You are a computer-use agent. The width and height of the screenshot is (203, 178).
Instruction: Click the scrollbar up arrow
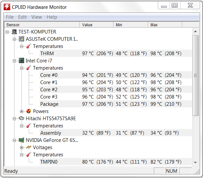[195, 32]
